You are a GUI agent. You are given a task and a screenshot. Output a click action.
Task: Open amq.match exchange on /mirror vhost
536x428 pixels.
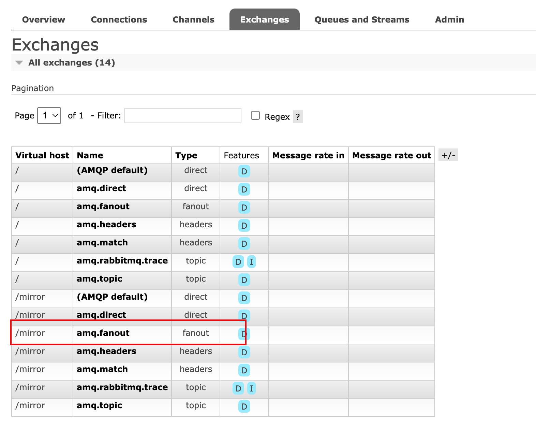[x=102, y=369]
